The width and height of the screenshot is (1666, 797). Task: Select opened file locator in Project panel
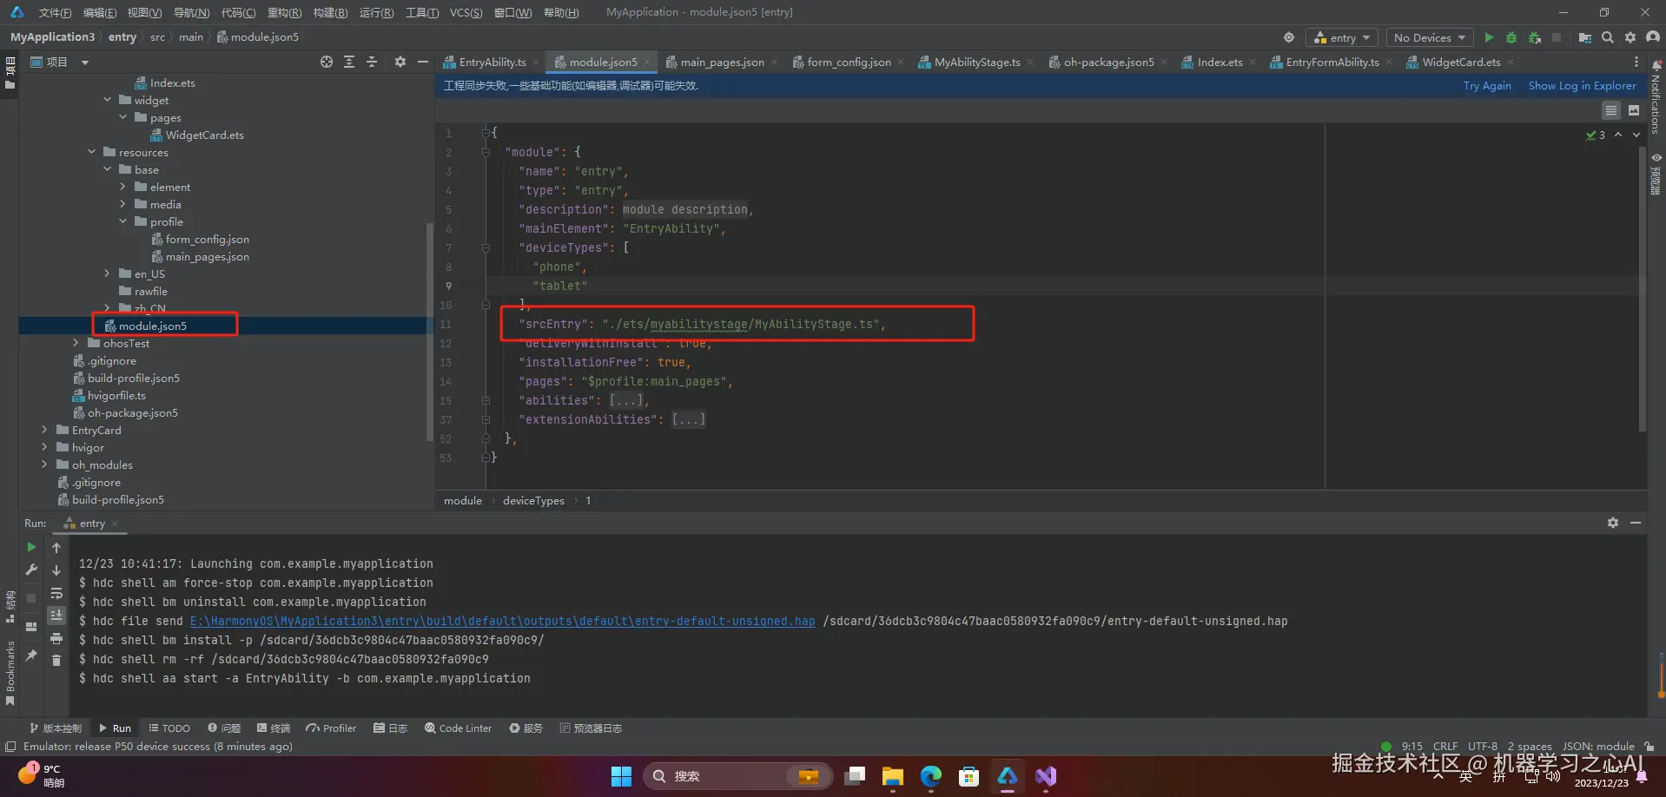(x=326, y=62)
